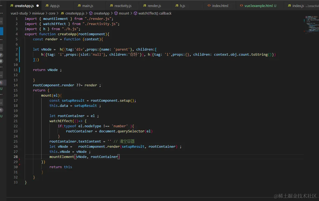Click the symbol icon before mount breadcrumb

[x=116, y=13]
